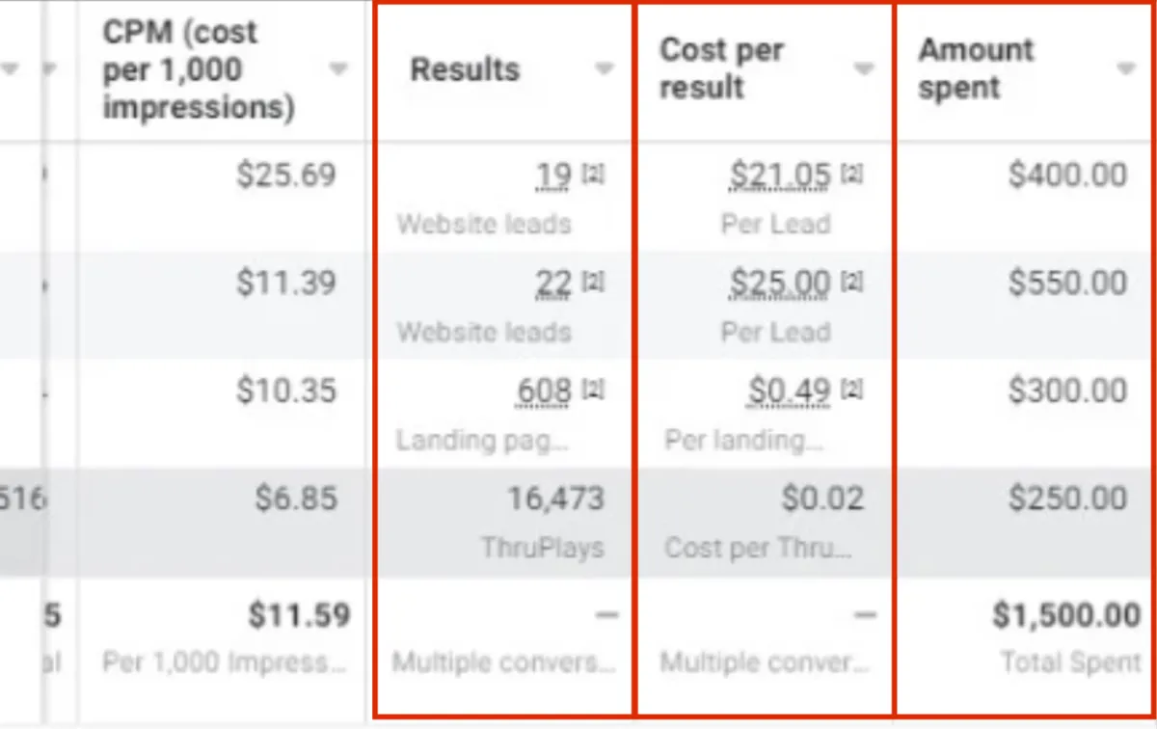
Task: Click the footnote icon beside $0.49 cost
Action: [851, 391]
